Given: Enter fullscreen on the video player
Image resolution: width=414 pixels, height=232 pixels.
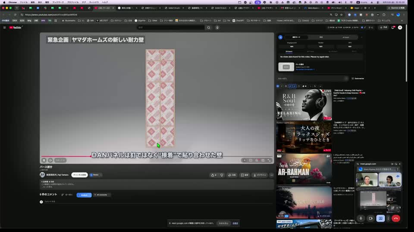Looking at the screenshot, I should (269, 160).
